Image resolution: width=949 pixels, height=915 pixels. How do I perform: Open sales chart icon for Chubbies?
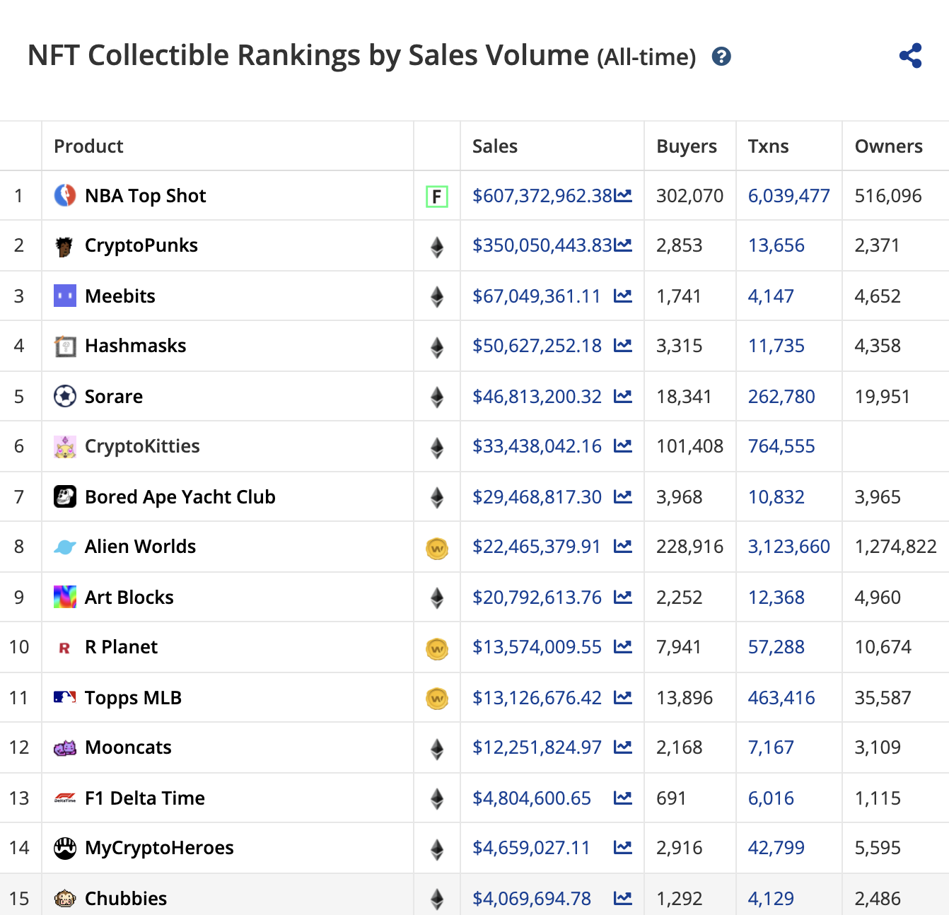623,899
